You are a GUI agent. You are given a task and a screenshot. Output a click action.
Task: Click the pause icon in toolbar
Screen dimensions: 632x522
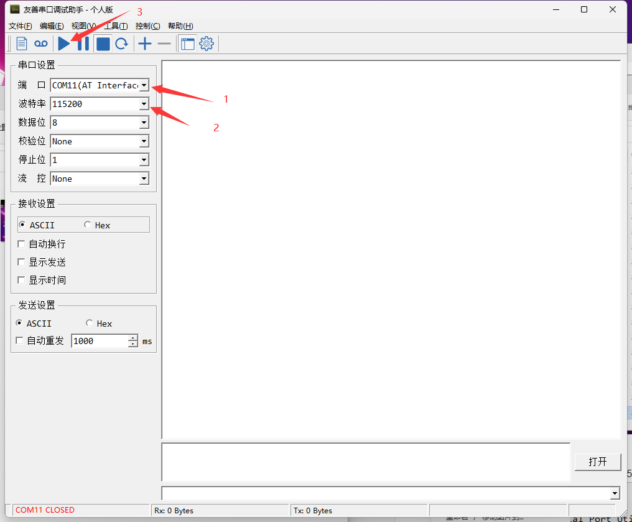tap(83, 44)
